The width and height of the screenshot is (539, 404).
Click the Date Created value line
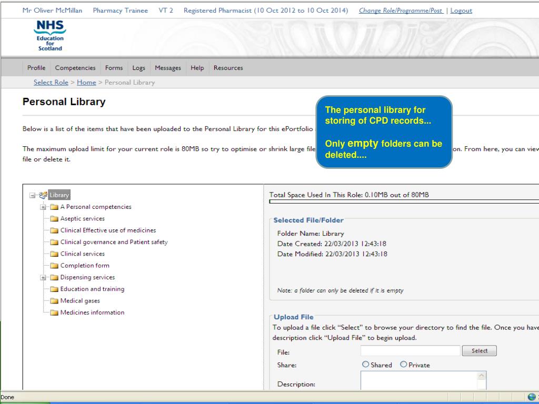[x=332, y=244]
